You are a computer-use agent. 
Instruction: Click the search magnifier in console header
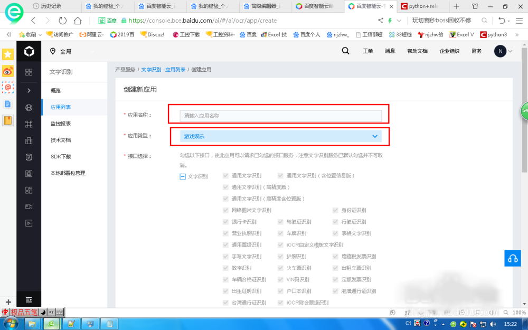(x=345, y=51)
